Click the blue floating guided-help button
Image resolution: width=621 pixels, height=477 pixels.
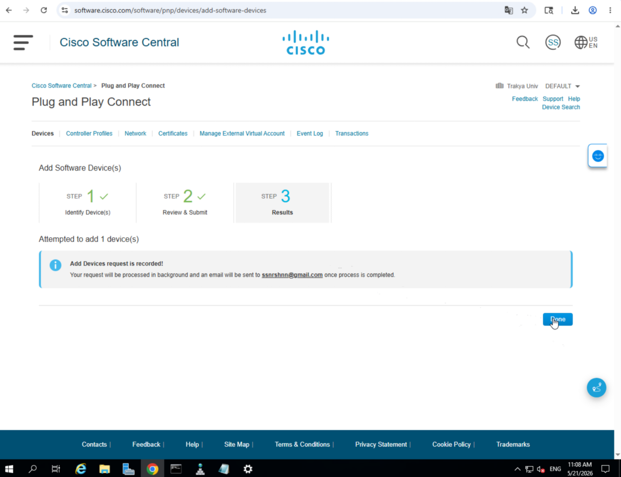(596, 388)
